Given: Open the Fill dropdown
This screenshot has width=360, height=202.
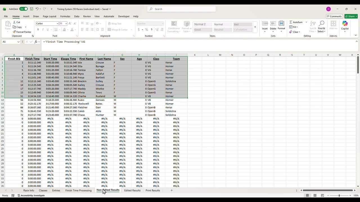Looking at the screenshot, I should point(294,27).
